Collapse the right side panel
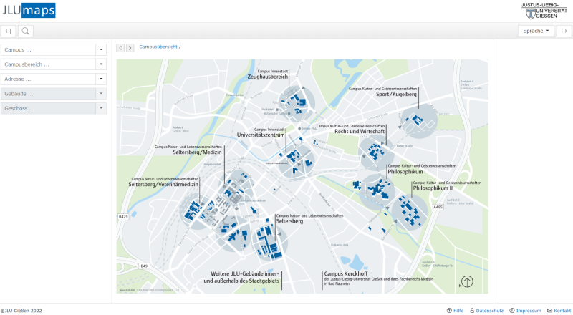The height and width of the screenshot is (315, 573). coord(564,31)
